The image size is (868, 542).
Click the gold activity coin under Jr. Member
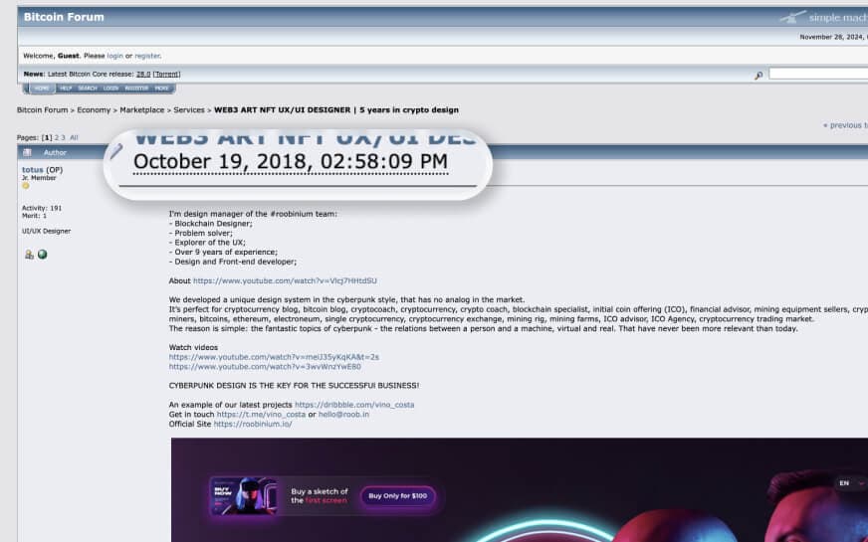click(x=26, y=186)
